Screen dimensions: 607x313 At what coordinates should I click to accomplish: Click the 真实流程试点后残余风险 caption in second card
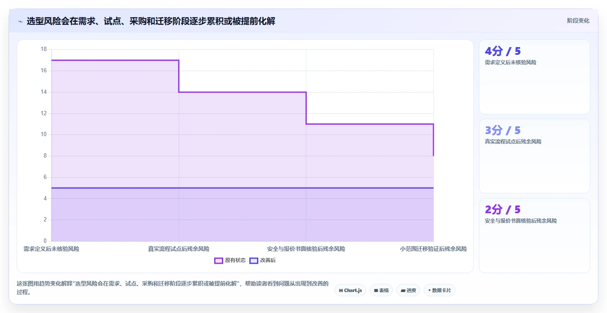coord(513,142)
